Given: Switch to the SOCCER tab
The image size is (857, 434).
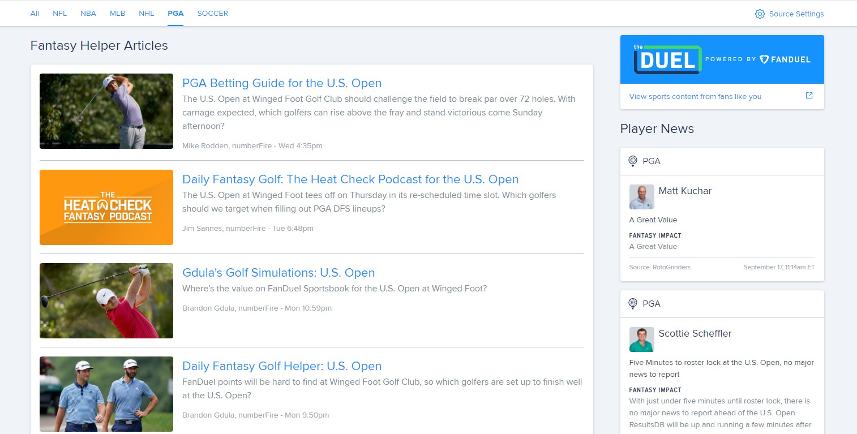Looking at the screenshot, I should coord(212,13).
